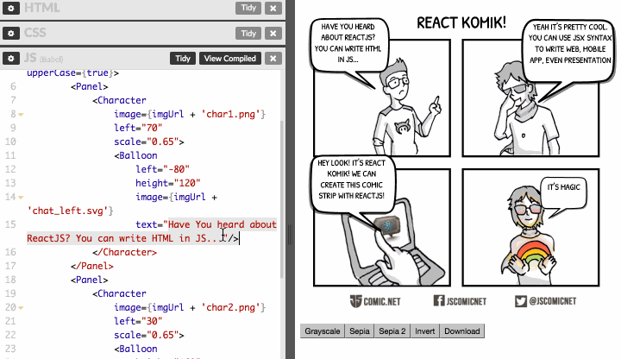Click line 12 left="-80" code
Image resolution: width=621 pixels, height=359 pixels.
coord(162,169)
